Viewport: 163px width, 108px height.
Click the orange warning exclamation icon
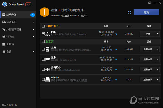coord(45,12)
